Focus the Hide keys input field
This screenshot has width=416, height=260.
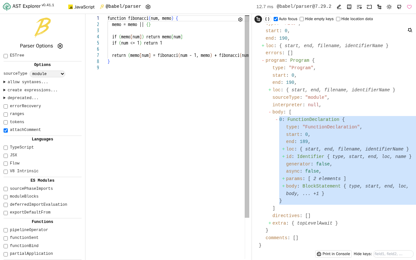click(393, 254)
